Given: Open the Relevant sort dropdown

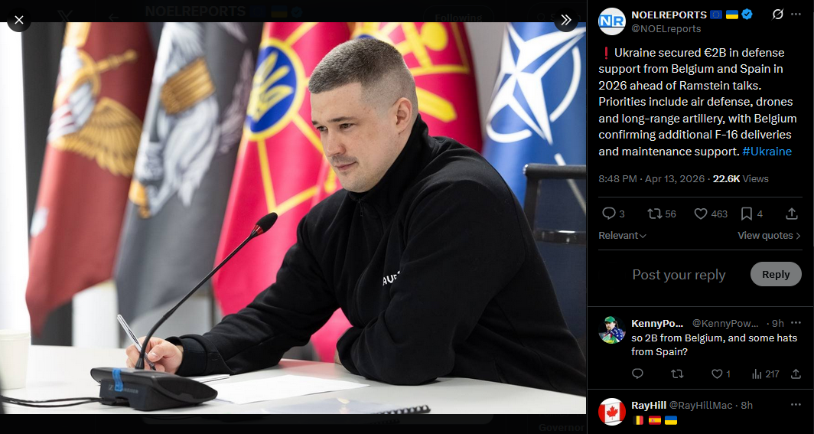Looking at the screenshot, I should 622,236.
